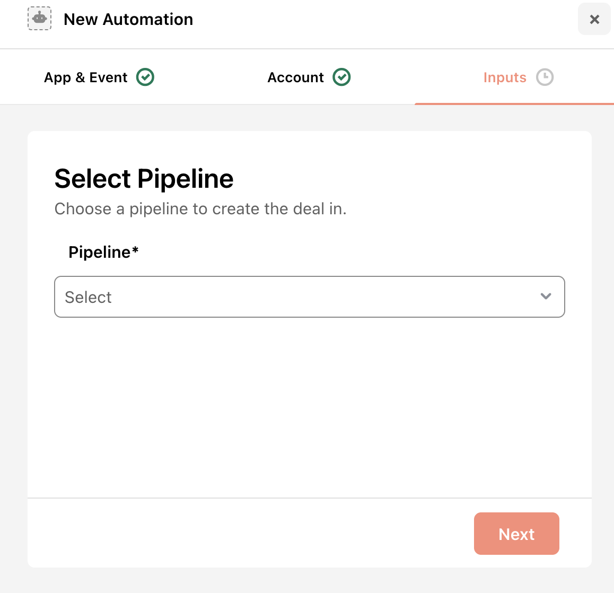
Task: Click the pending clock icon beside Inputs
Action: pyautogui.click(x=545, y=77)
